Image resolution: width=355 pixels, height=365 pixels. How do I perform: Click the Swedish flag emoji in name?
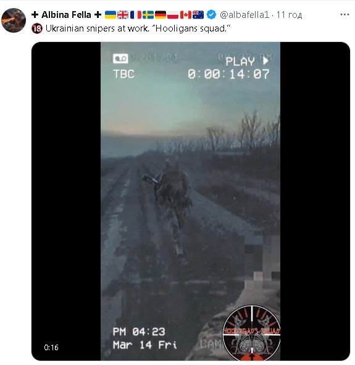(x=148, y=15)
